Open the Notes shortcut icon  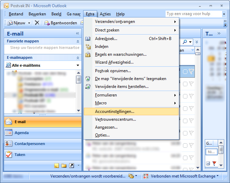[x=57, y=166]
